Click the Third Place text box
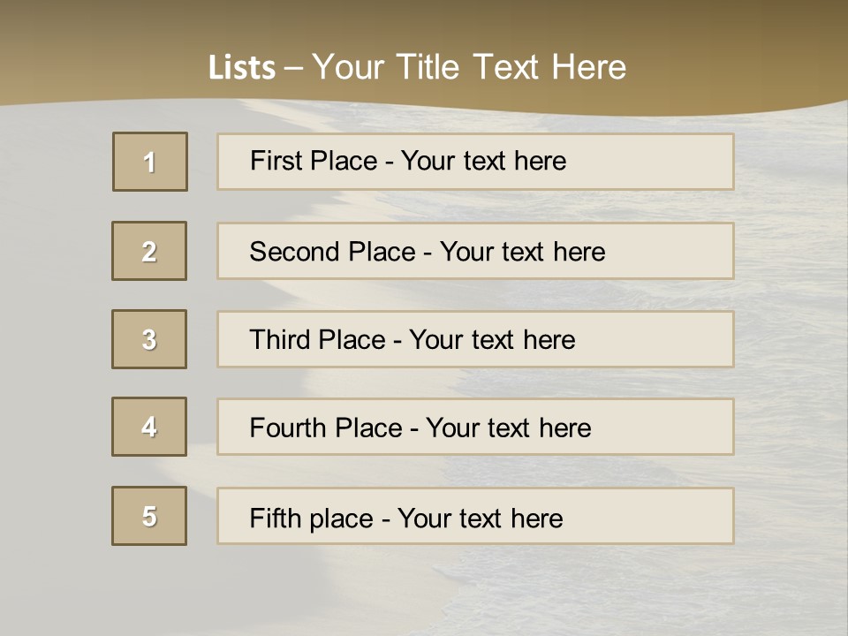The height and width of the screenshot is (636, 848). click(475, 339)
